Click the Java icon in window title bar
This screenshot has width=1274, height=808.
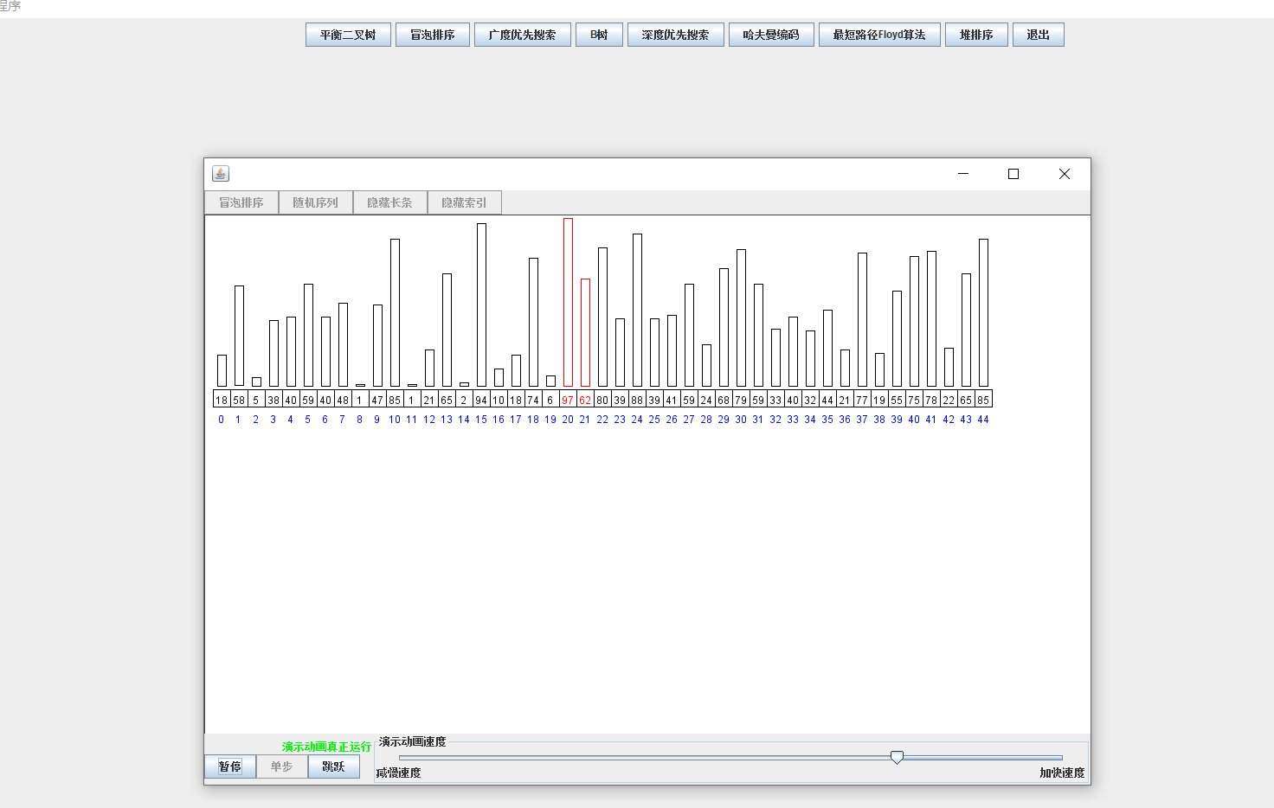click(221, 174)
